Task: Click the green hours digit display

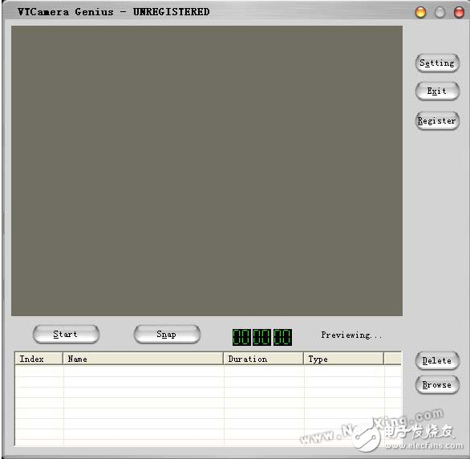Action: [241, 337]
